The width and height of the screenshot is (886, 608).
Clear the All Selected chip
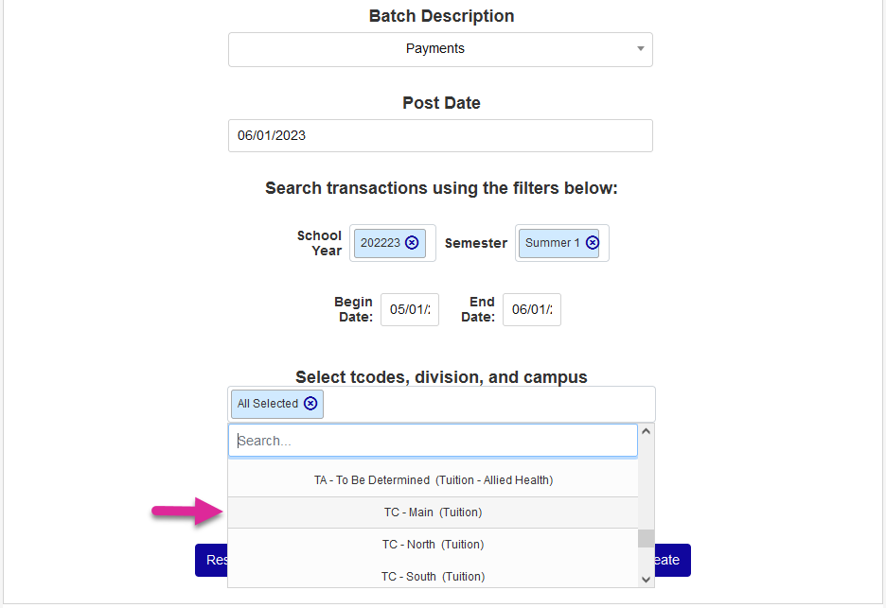point(310,404)
